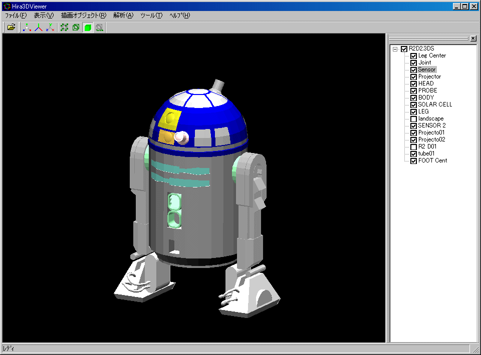This screenshot has width=481, height=355.
Task: Toggle the Sensor object checkbox
Action: tap(413, 70)
